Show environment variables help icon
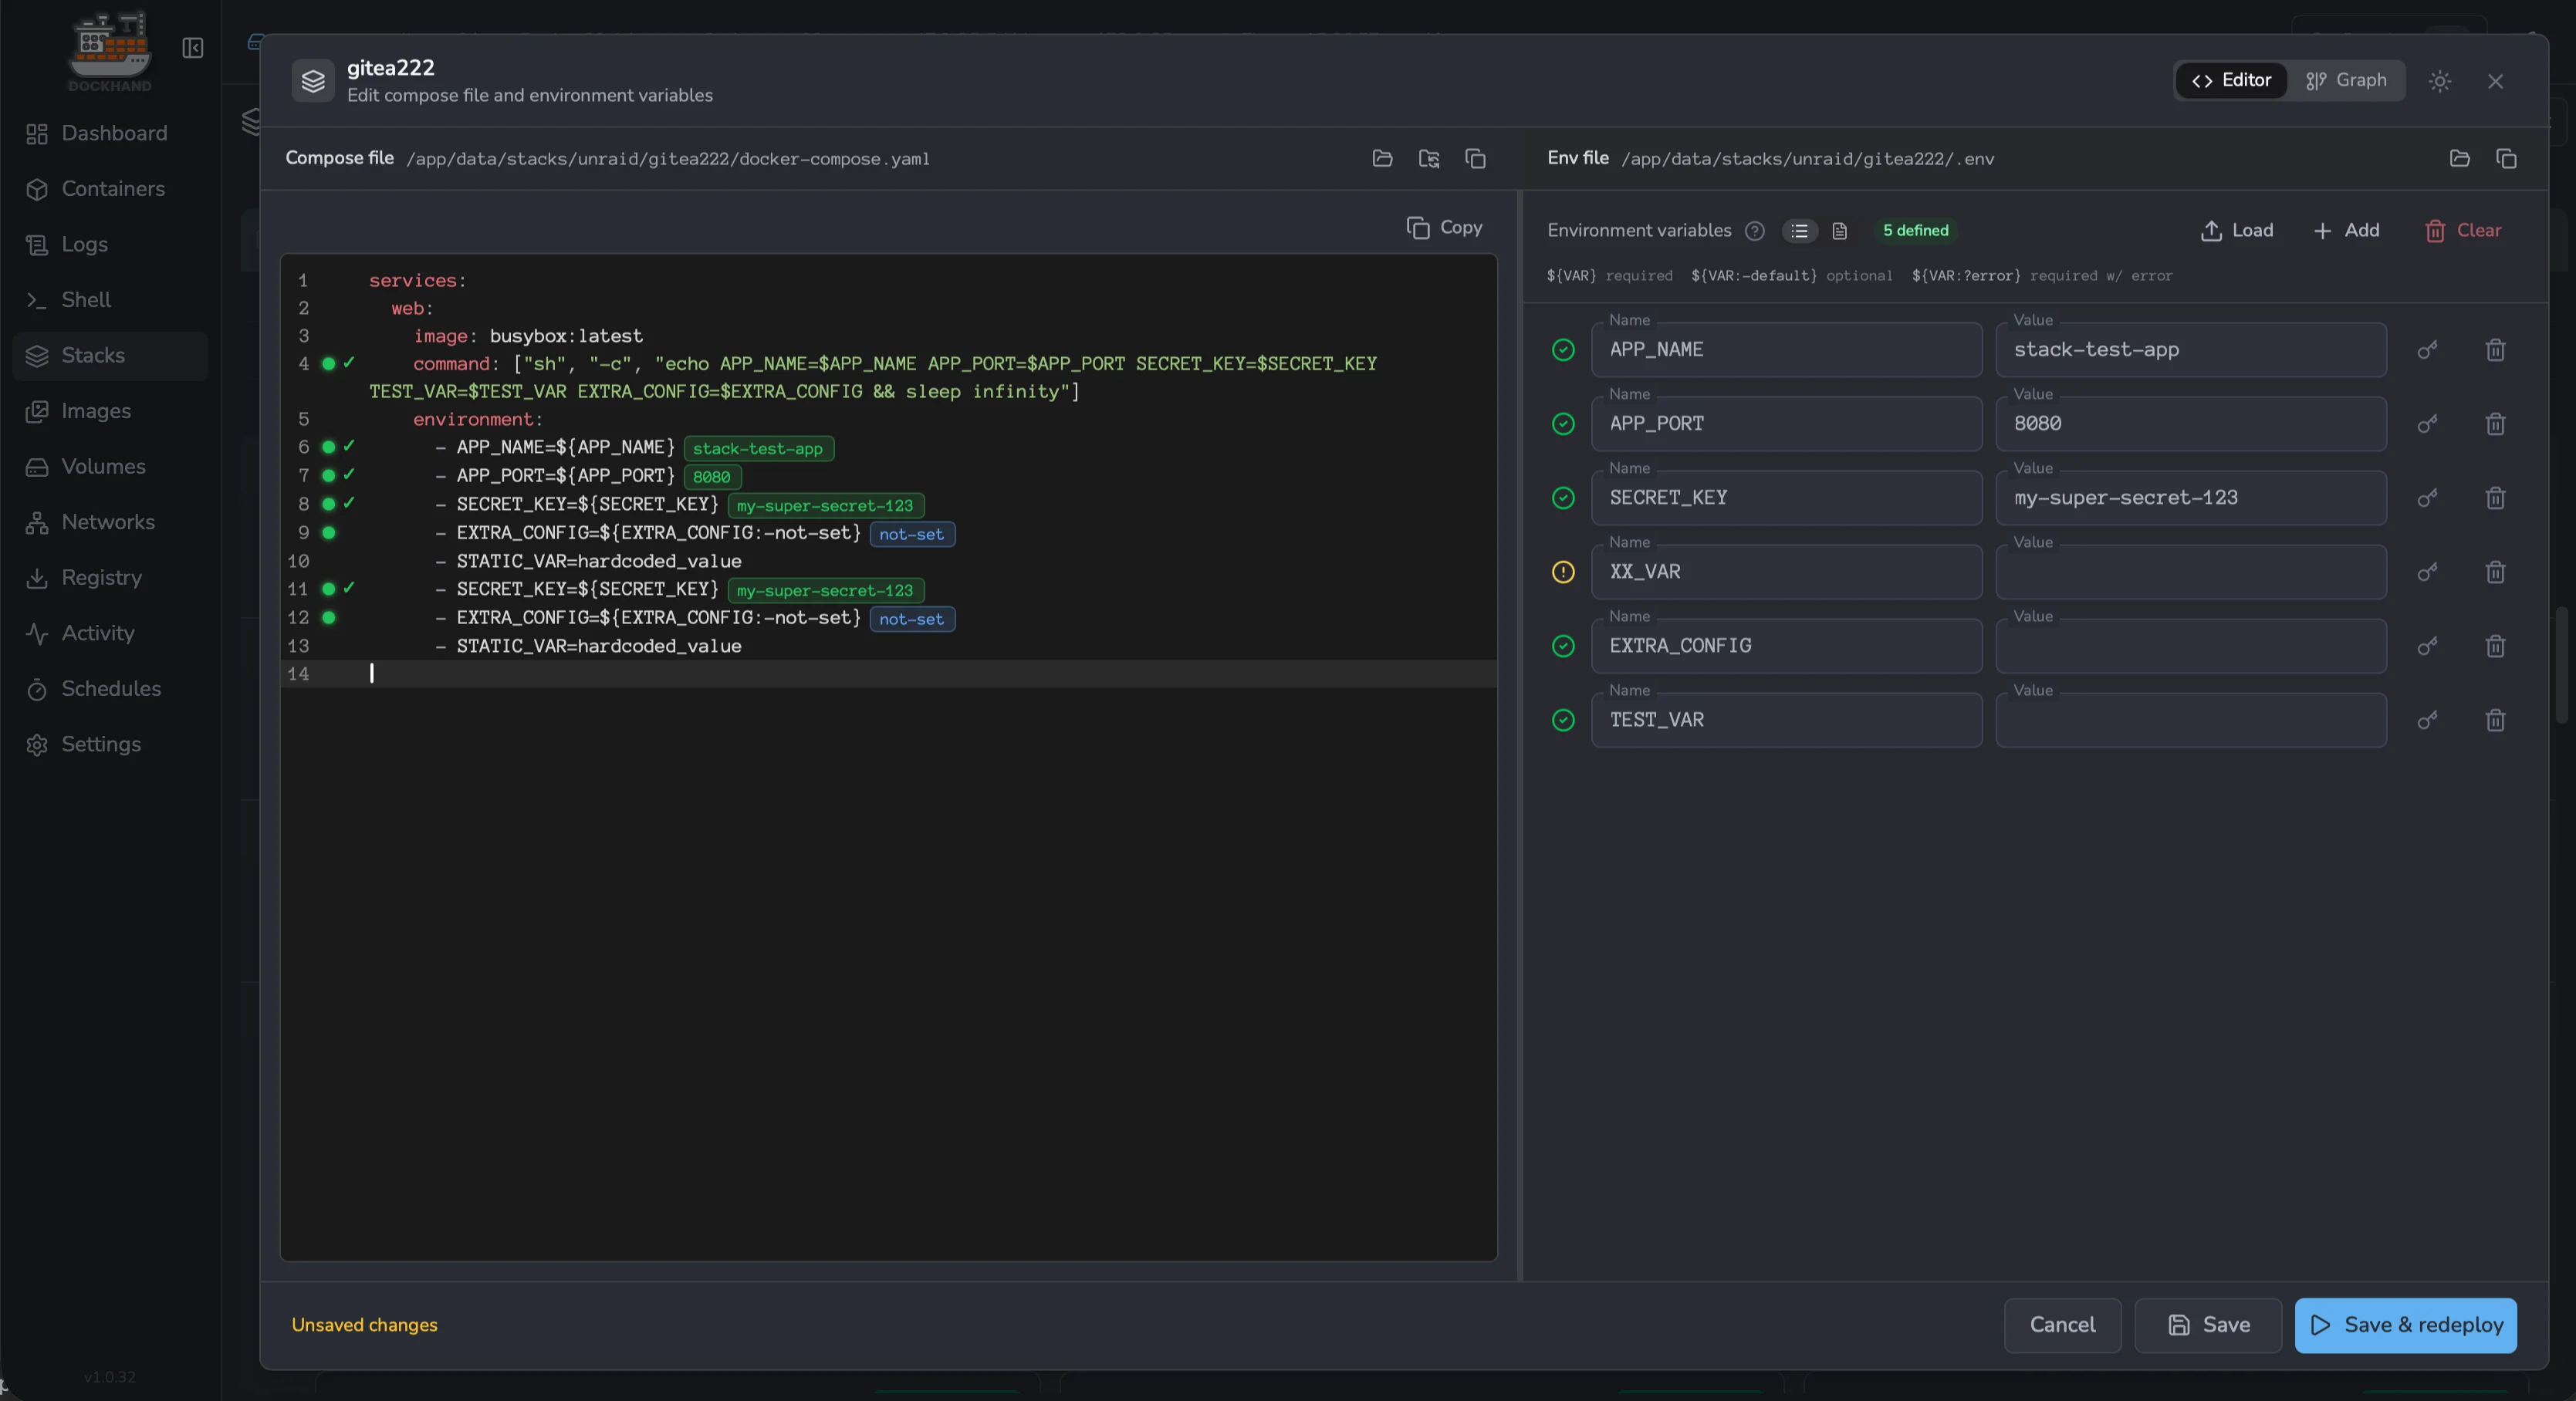 [1754, 231]
